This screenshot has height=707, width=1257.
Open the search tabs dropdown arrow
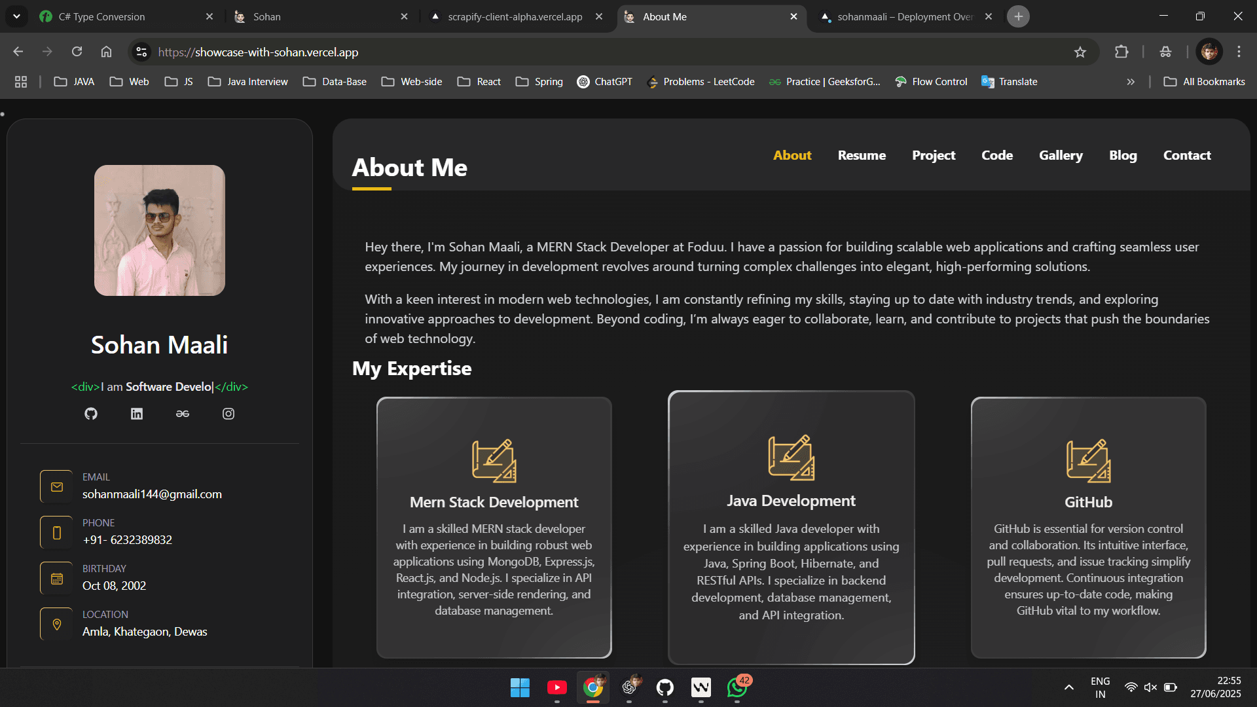coord(16,16)
